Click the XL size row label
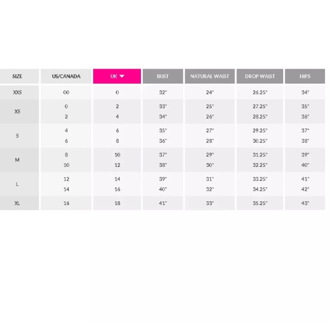330x330 pixels. [17, 203]
